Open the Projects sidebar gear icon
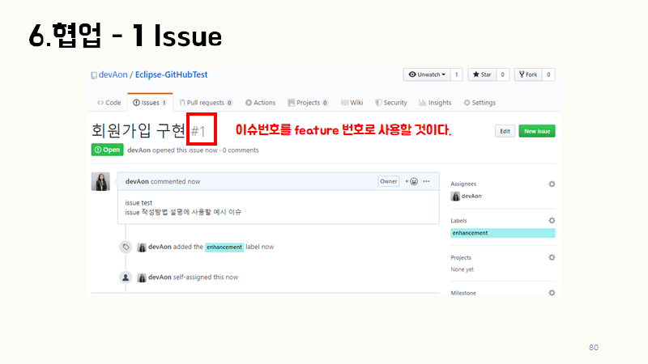The image size is (648, 364). pyautogui.click(x=552, y=257)
